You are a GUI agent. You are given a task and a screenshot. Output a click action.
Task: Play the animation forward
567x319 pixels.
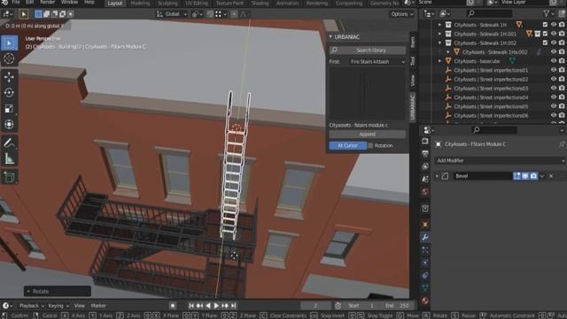tap(216, 306)
